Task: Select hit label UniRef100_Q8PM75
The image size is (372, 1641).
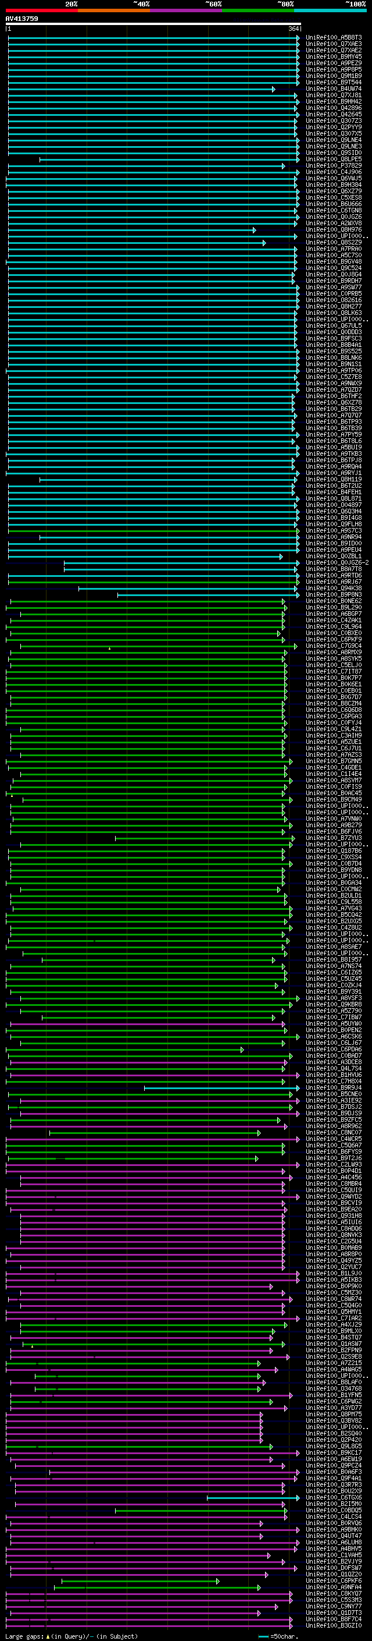Action: pos(334,1414)
